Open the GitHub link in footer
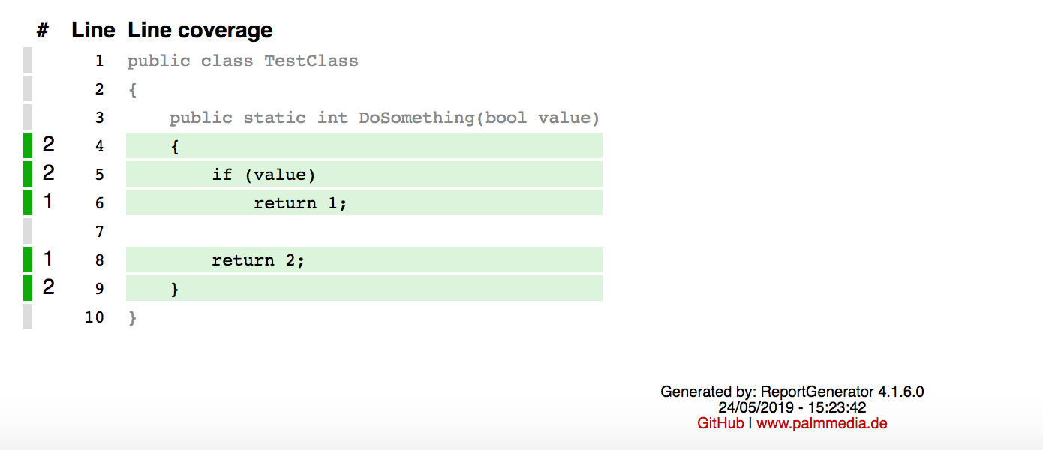The width and height of the screenshot is (1043, 450). (x=720, y=423)
